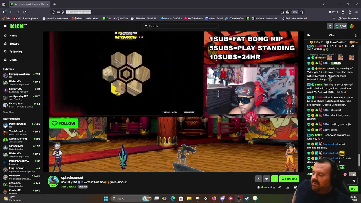Viewport: 361px width, 203px height.
Task: Click the green FOLLOW button on stream
Action: 64,123
